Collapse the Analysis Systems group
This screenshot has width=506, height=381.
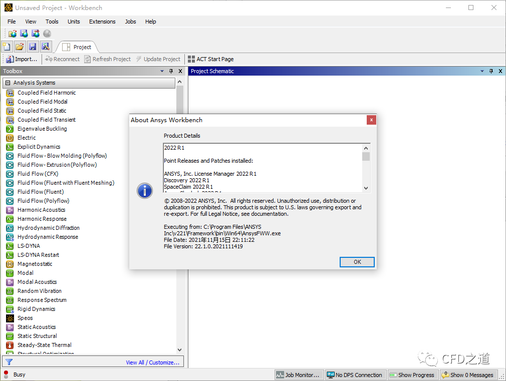click(8, 83)
